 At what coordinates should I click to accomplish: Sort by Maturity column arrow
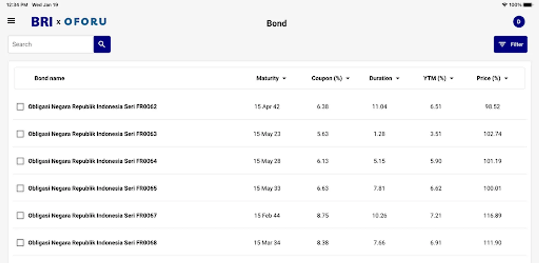coord(284,79)
